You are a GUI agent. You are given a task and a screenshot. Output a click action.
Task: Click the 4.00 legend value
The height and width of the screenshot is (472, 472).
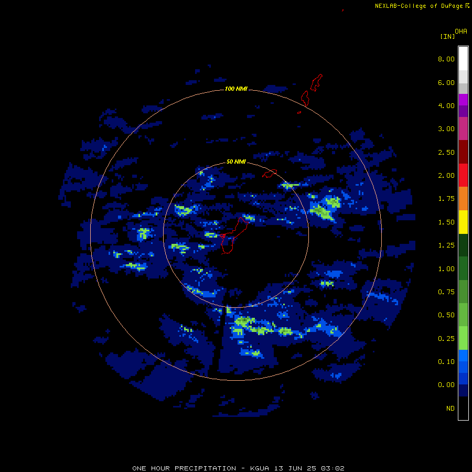point(446,105)
